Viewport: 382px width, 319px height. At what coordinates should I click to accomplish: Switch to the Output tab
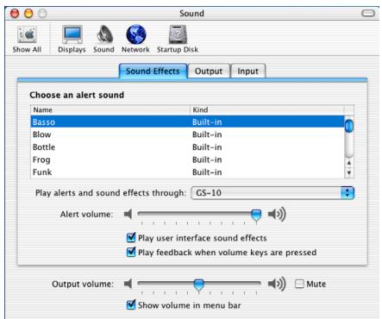point(209,71)
